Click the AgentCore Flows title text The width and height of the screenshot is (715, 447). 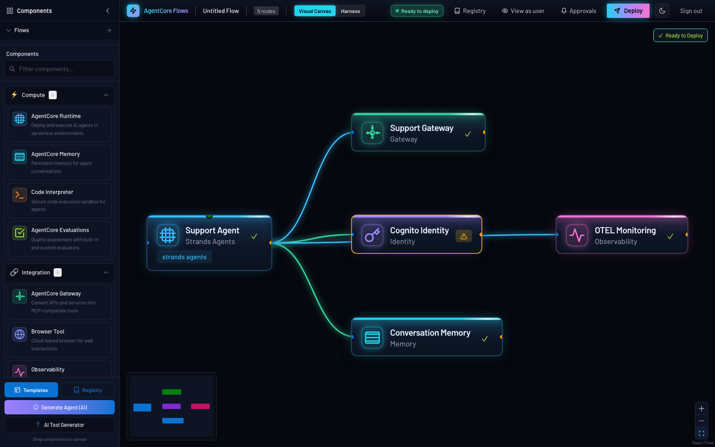point(166,11)
